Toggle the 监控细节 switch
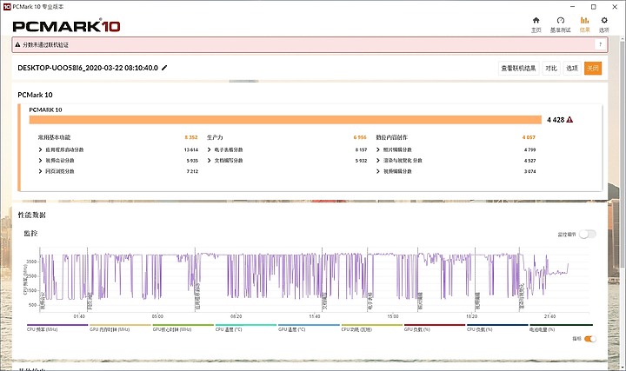The height and width of the screenshot is (371, 626). point(588,235)
